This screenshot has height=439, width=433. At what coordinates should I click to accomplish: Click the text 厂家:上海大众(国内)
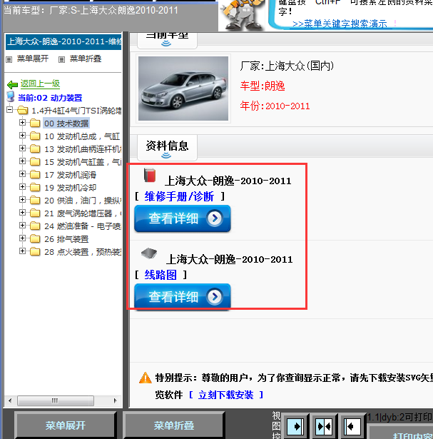(x=287, y=66)
